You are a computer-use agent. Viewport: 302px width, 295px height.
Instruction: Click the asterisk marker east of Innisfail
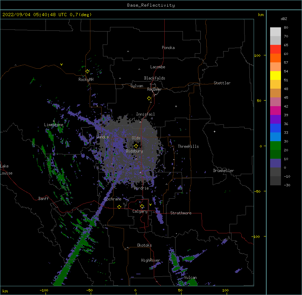(x=176, y=106)
